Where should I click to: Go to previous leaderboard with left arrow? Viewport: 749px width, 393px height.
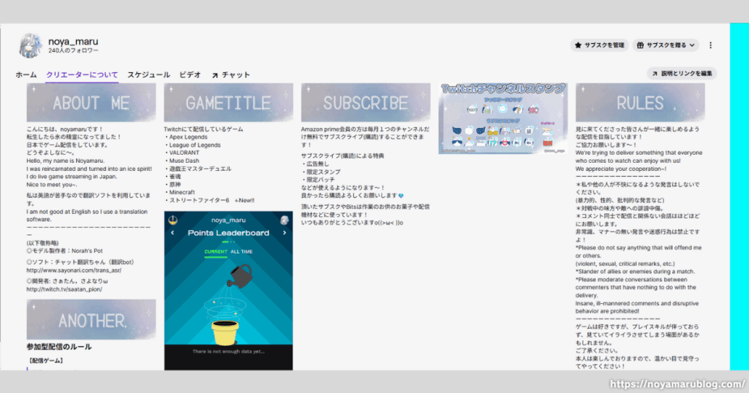(x=173, y=233)
